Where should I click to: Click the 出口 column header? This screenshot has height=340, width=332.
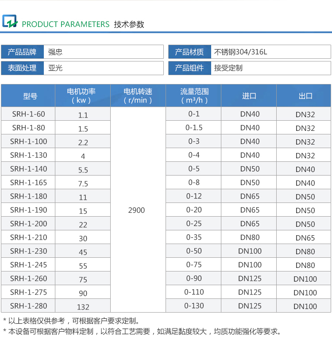pos(304,96)
